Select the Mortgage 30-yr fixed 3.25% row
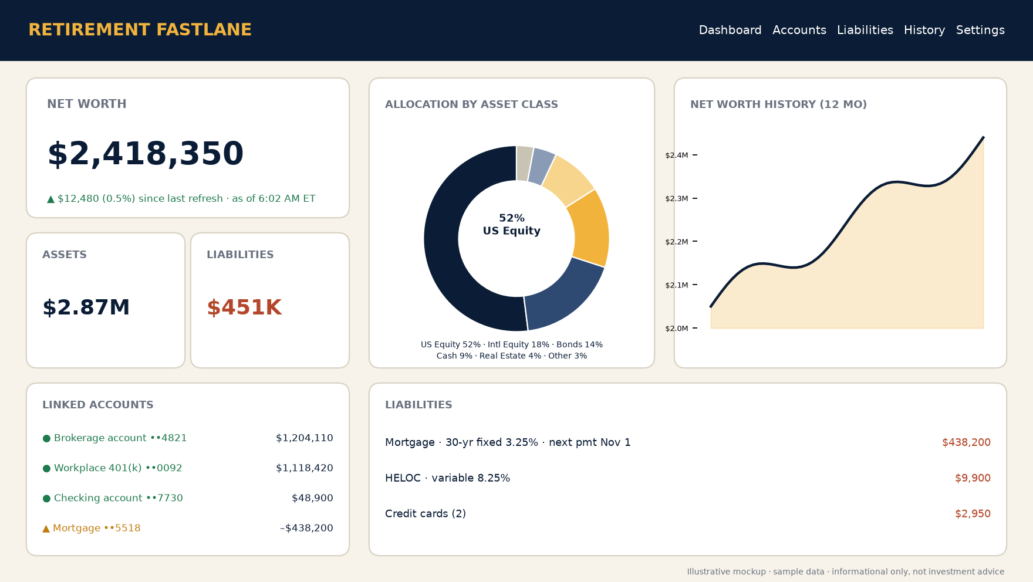Viewport: 1033px width, 582px height. 688,442
